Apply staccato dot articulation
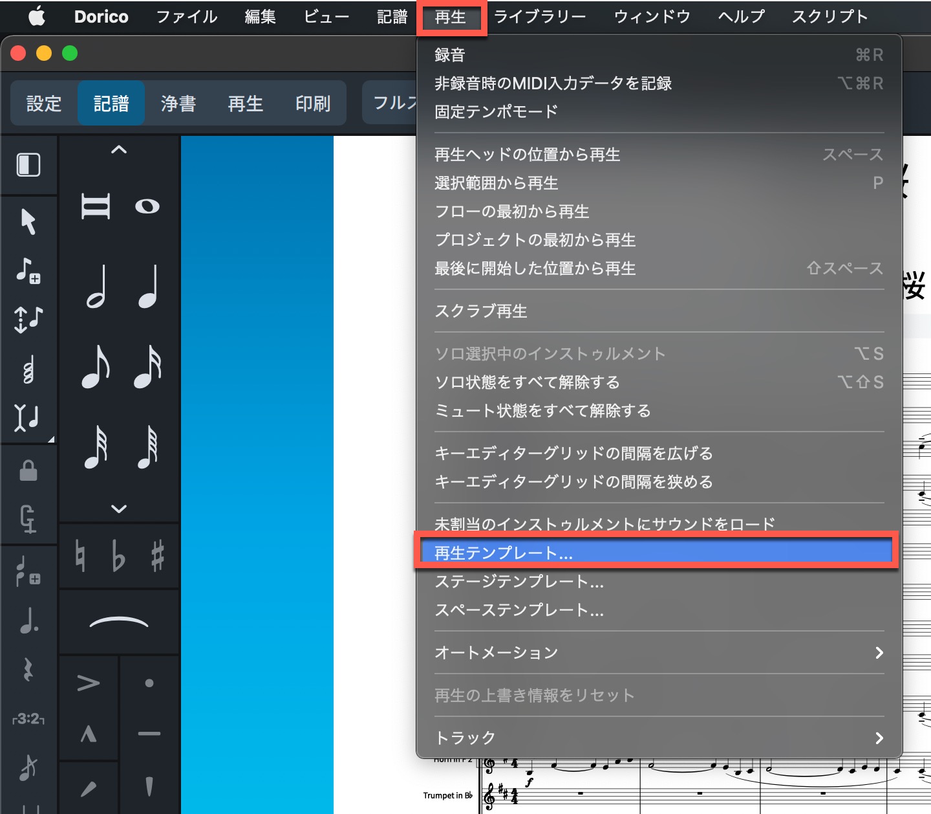Image resolution: width=931 pixels, height=814 pixels. (x=149, y=683)
